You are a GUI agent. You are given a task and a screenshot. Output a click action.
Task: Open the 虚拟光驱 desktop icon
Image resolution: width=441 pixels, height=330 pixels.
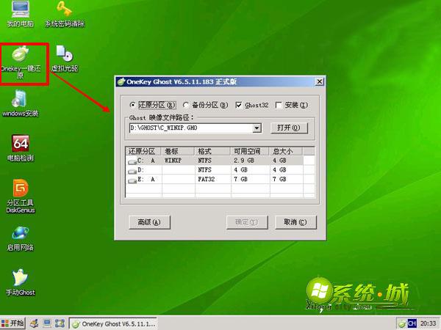tap(65, 59)
